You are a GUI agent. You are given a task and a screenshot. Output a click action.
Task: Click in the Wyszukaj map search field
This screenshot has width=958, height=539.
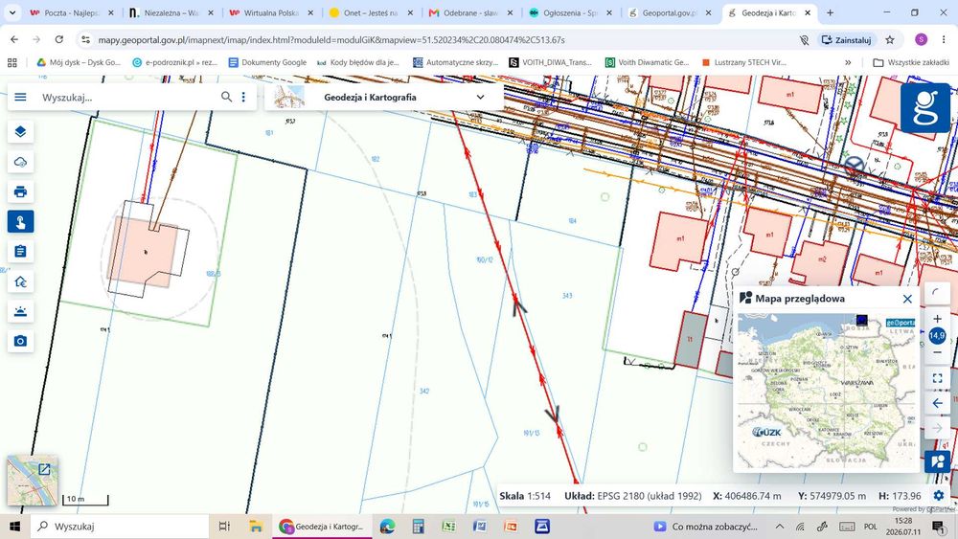pyautogui.click(x=128, y=97)
